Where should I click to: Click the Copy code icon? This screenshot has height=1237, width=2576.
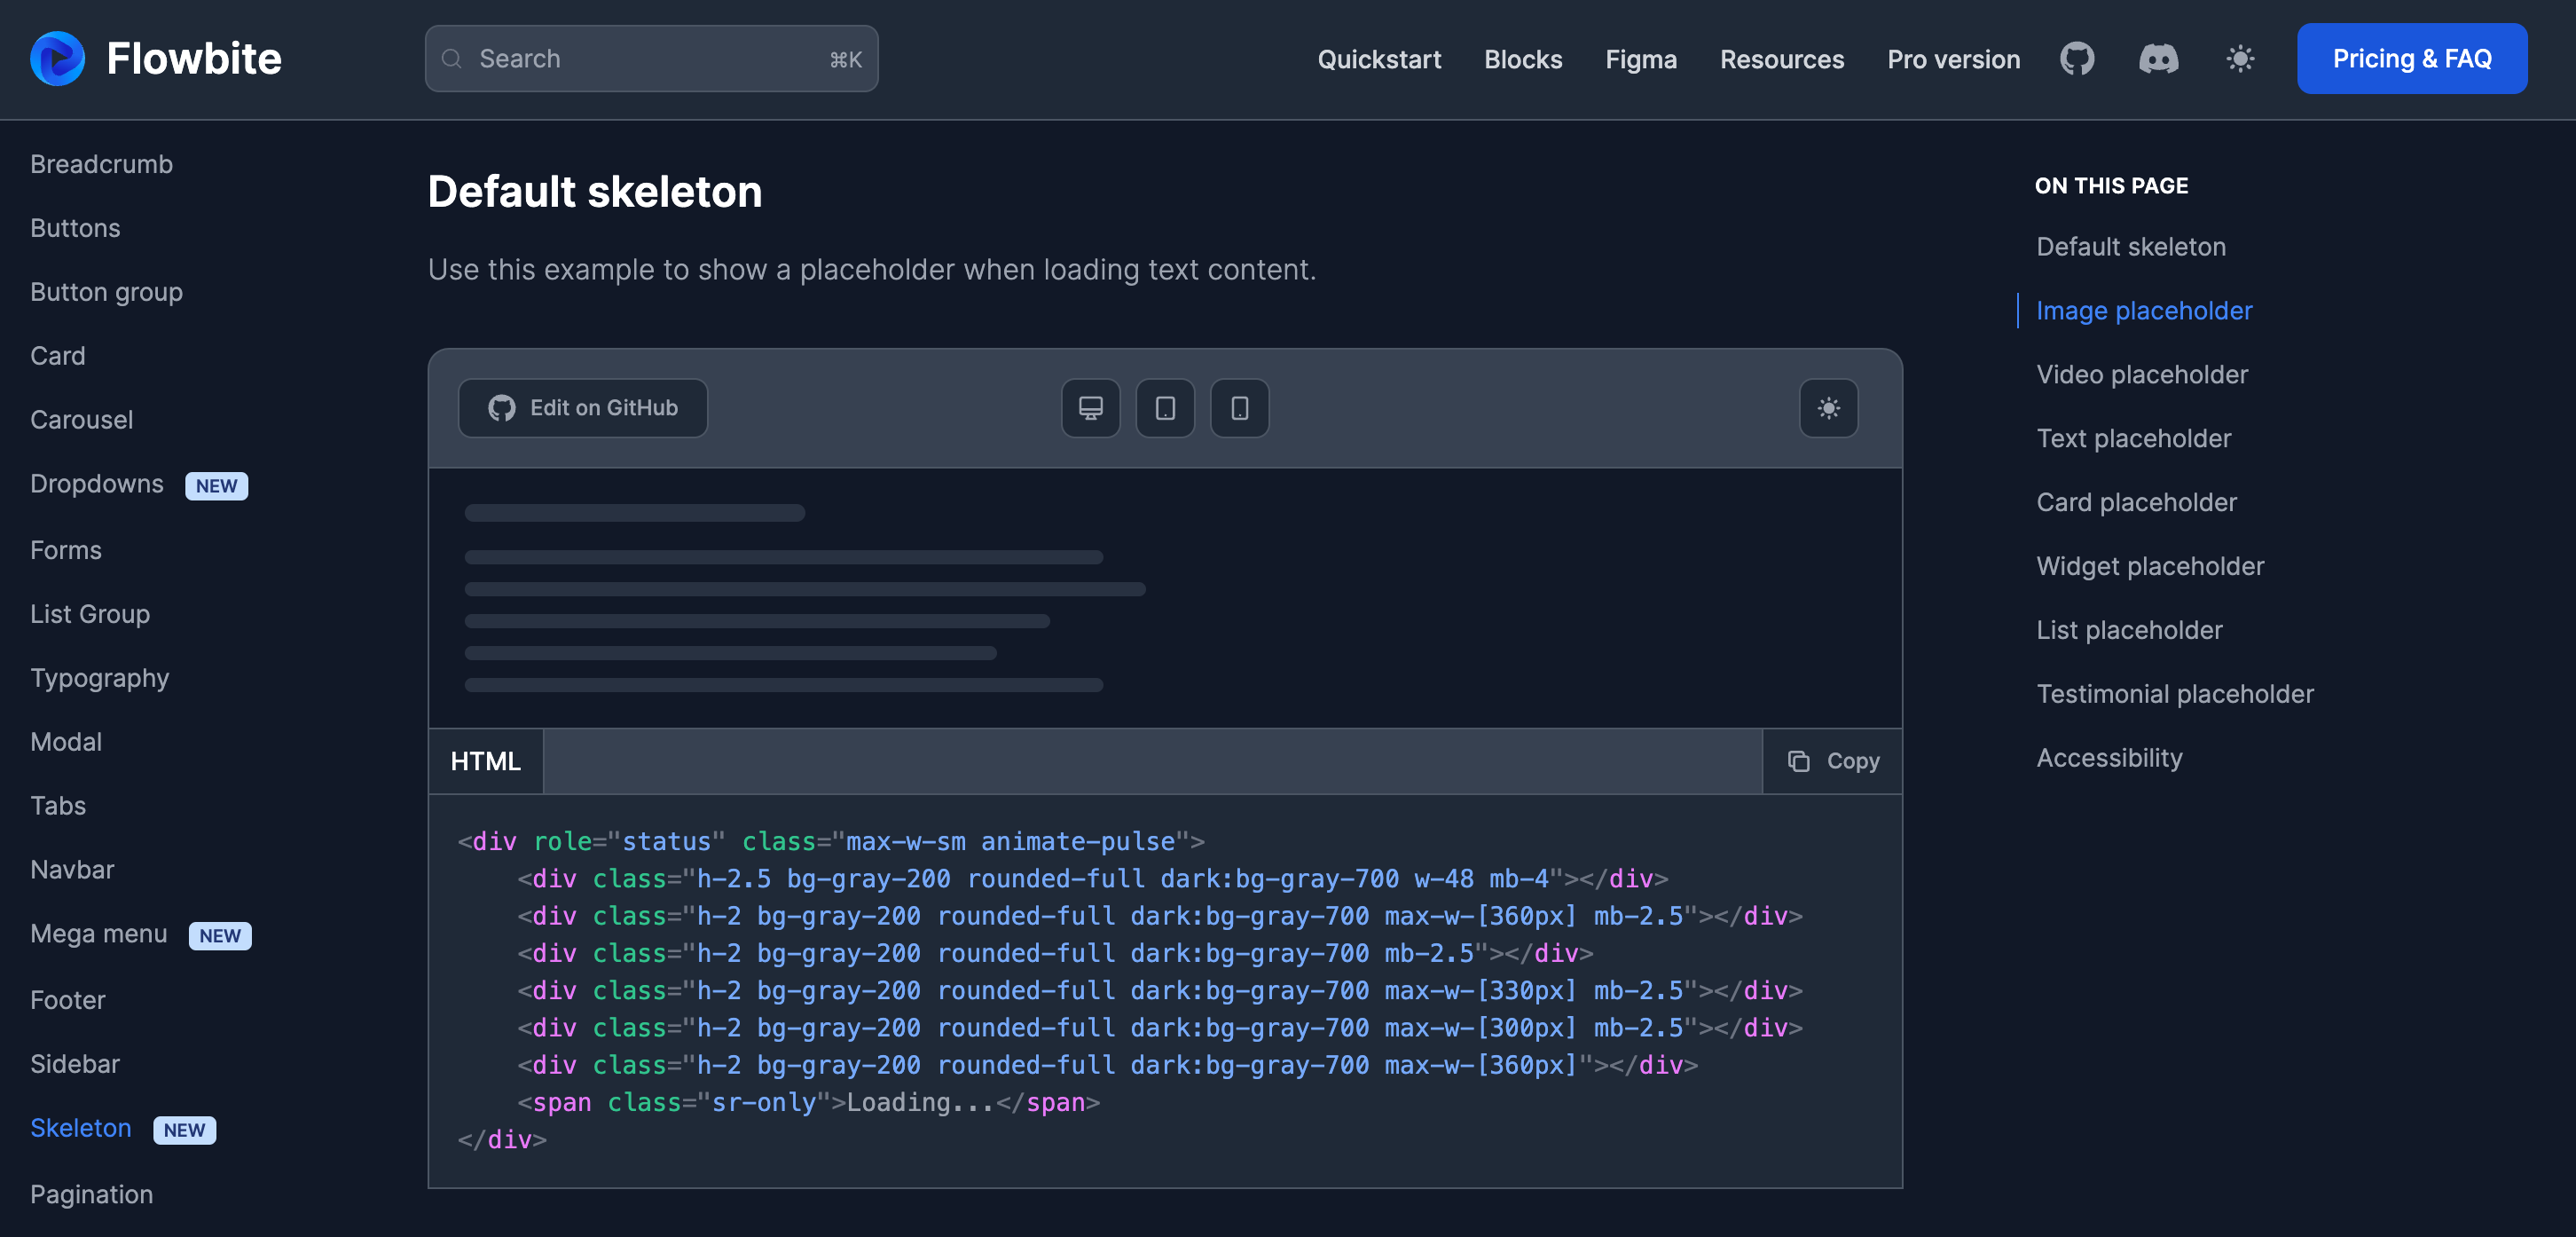click(x=1798, y=761)
